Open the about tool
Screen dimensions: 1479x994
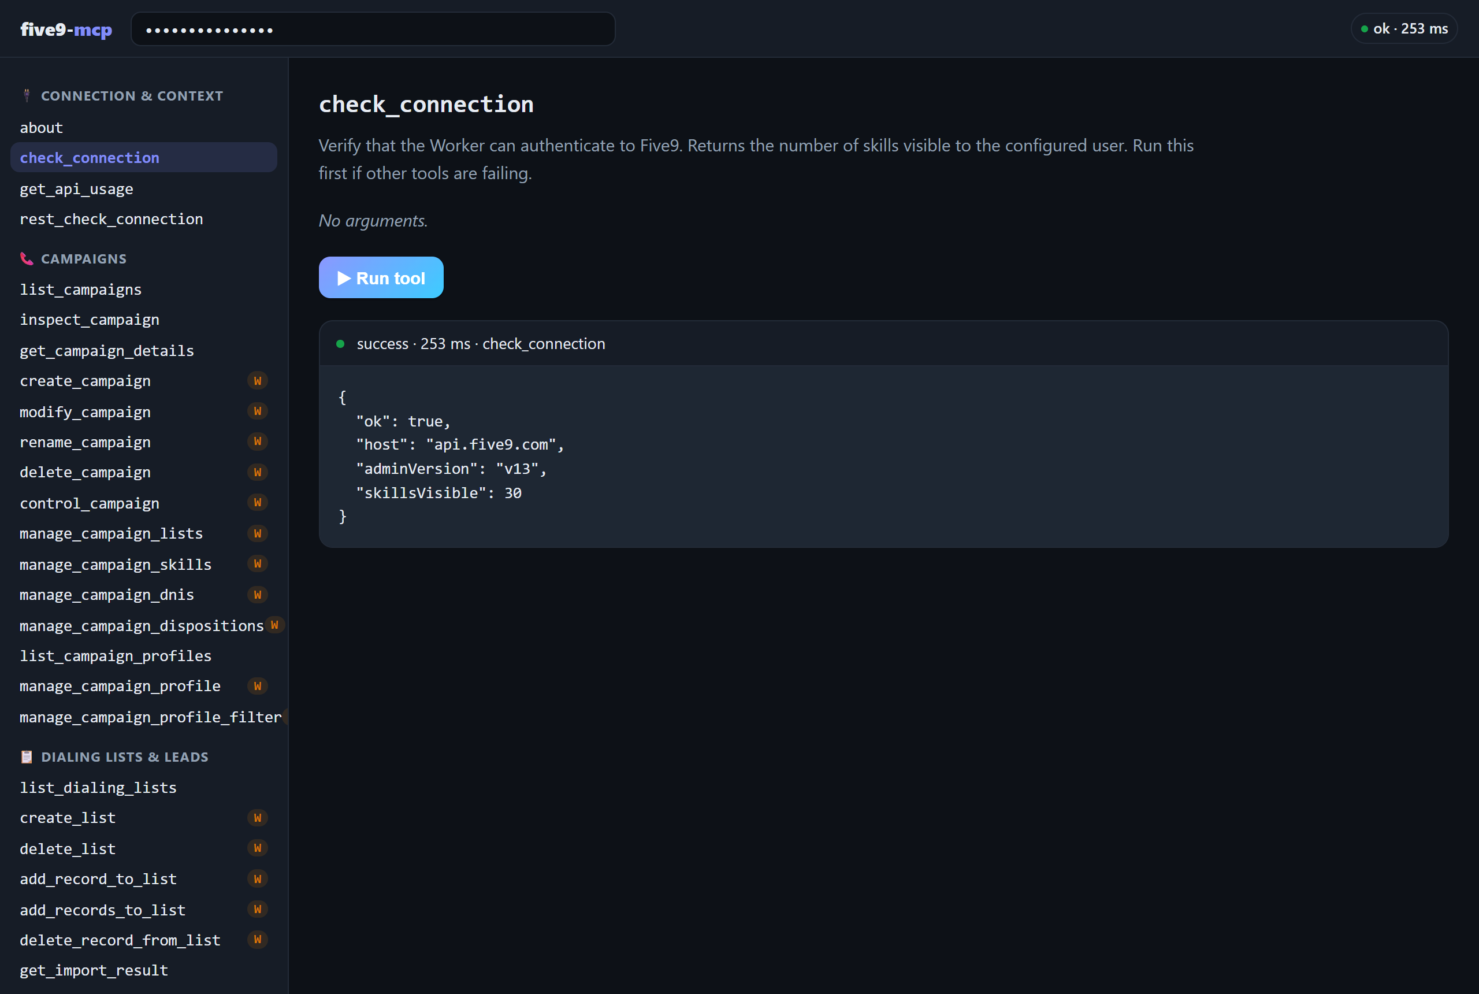tap(144, 127)
